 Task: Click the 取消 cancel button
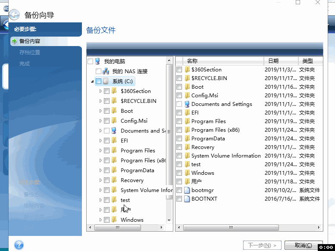304,245
